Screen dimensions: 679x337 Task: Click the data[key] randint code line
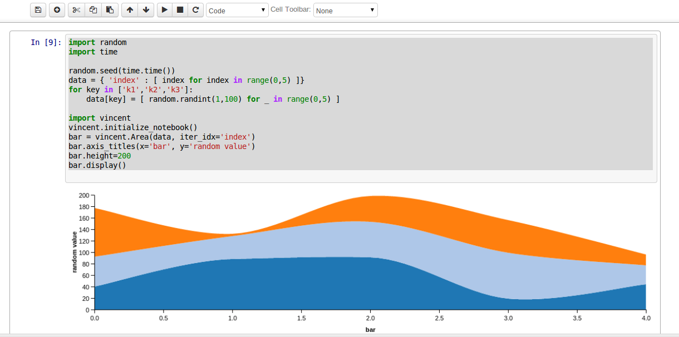coord(213,99)
